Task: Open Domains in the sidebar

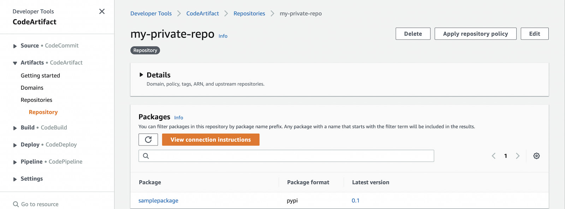Action: pyautogui.click(x=32, y=88)
